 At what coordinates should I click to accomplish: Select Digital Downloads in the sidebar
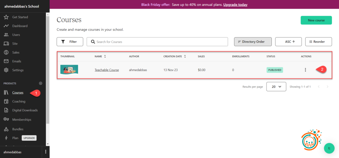[25, 110]
